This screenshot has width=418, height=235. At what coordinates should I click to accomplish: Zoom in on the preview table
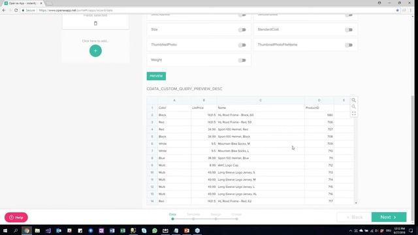tap(353, 100)
